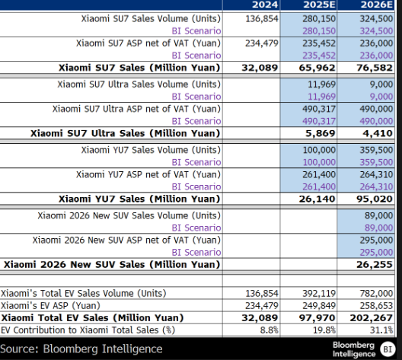Click 'Xiaomi SU7 Sales (Million Yuan)' bold label
This screenshot has width=402, height=360.
point(139,68)
